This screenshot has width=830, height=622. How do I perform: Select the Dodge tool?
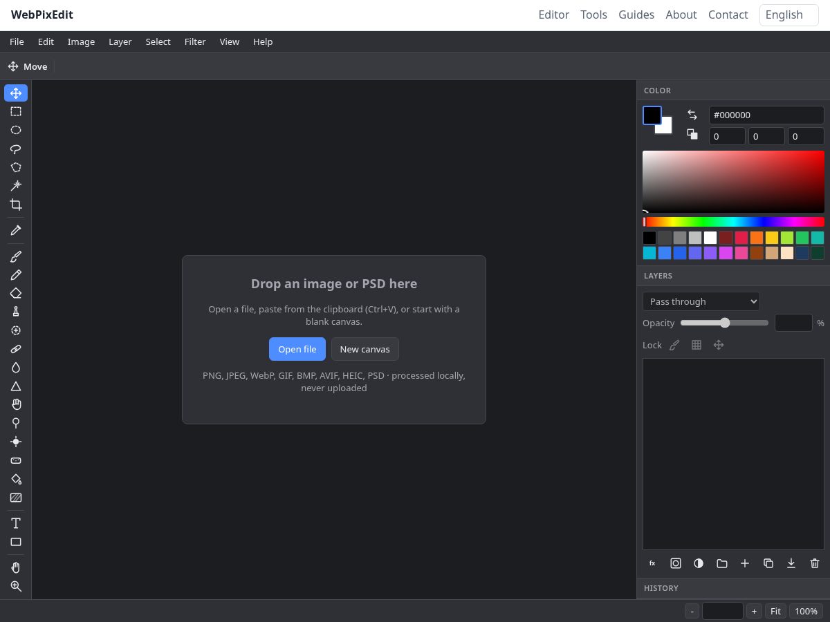coord(16,423)
